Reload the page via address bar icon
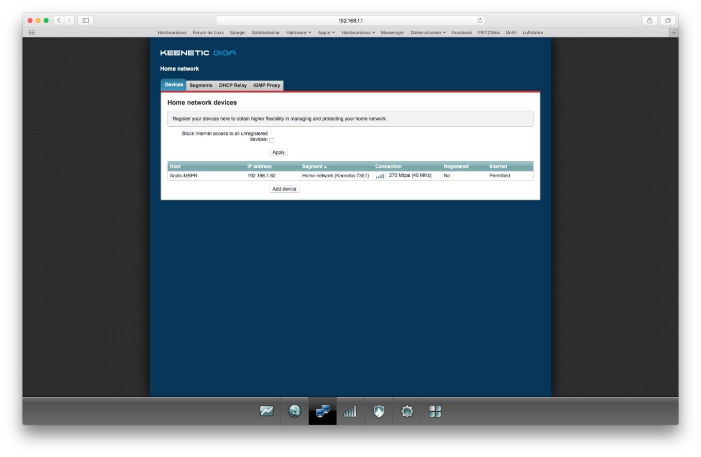The width and height of the screenshot is (701, 457). [x=480, y=21]
